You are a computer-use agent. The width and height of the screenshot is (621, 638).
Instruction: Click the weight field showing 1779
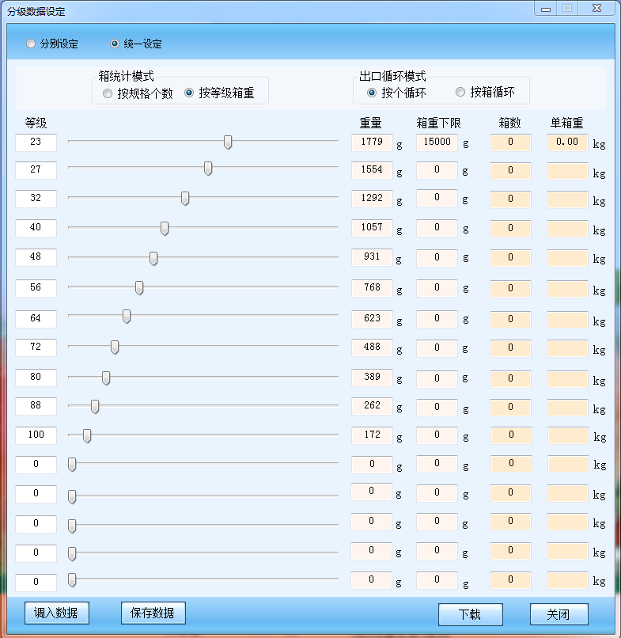coord(372,142)
